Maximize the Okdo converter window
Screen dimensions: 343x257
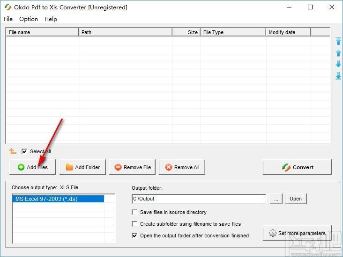pyautogui.click(x=310, y=7)
